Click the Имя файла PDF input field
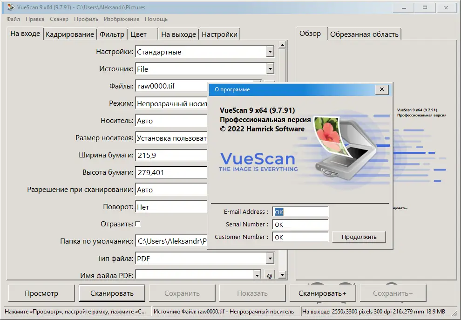 (x=195, y=275)
